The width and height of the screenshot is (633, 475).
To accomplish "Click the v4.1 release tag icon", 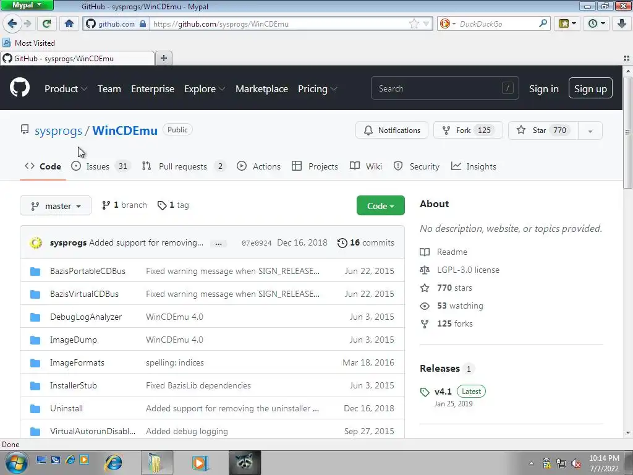I will pos(425,392).
